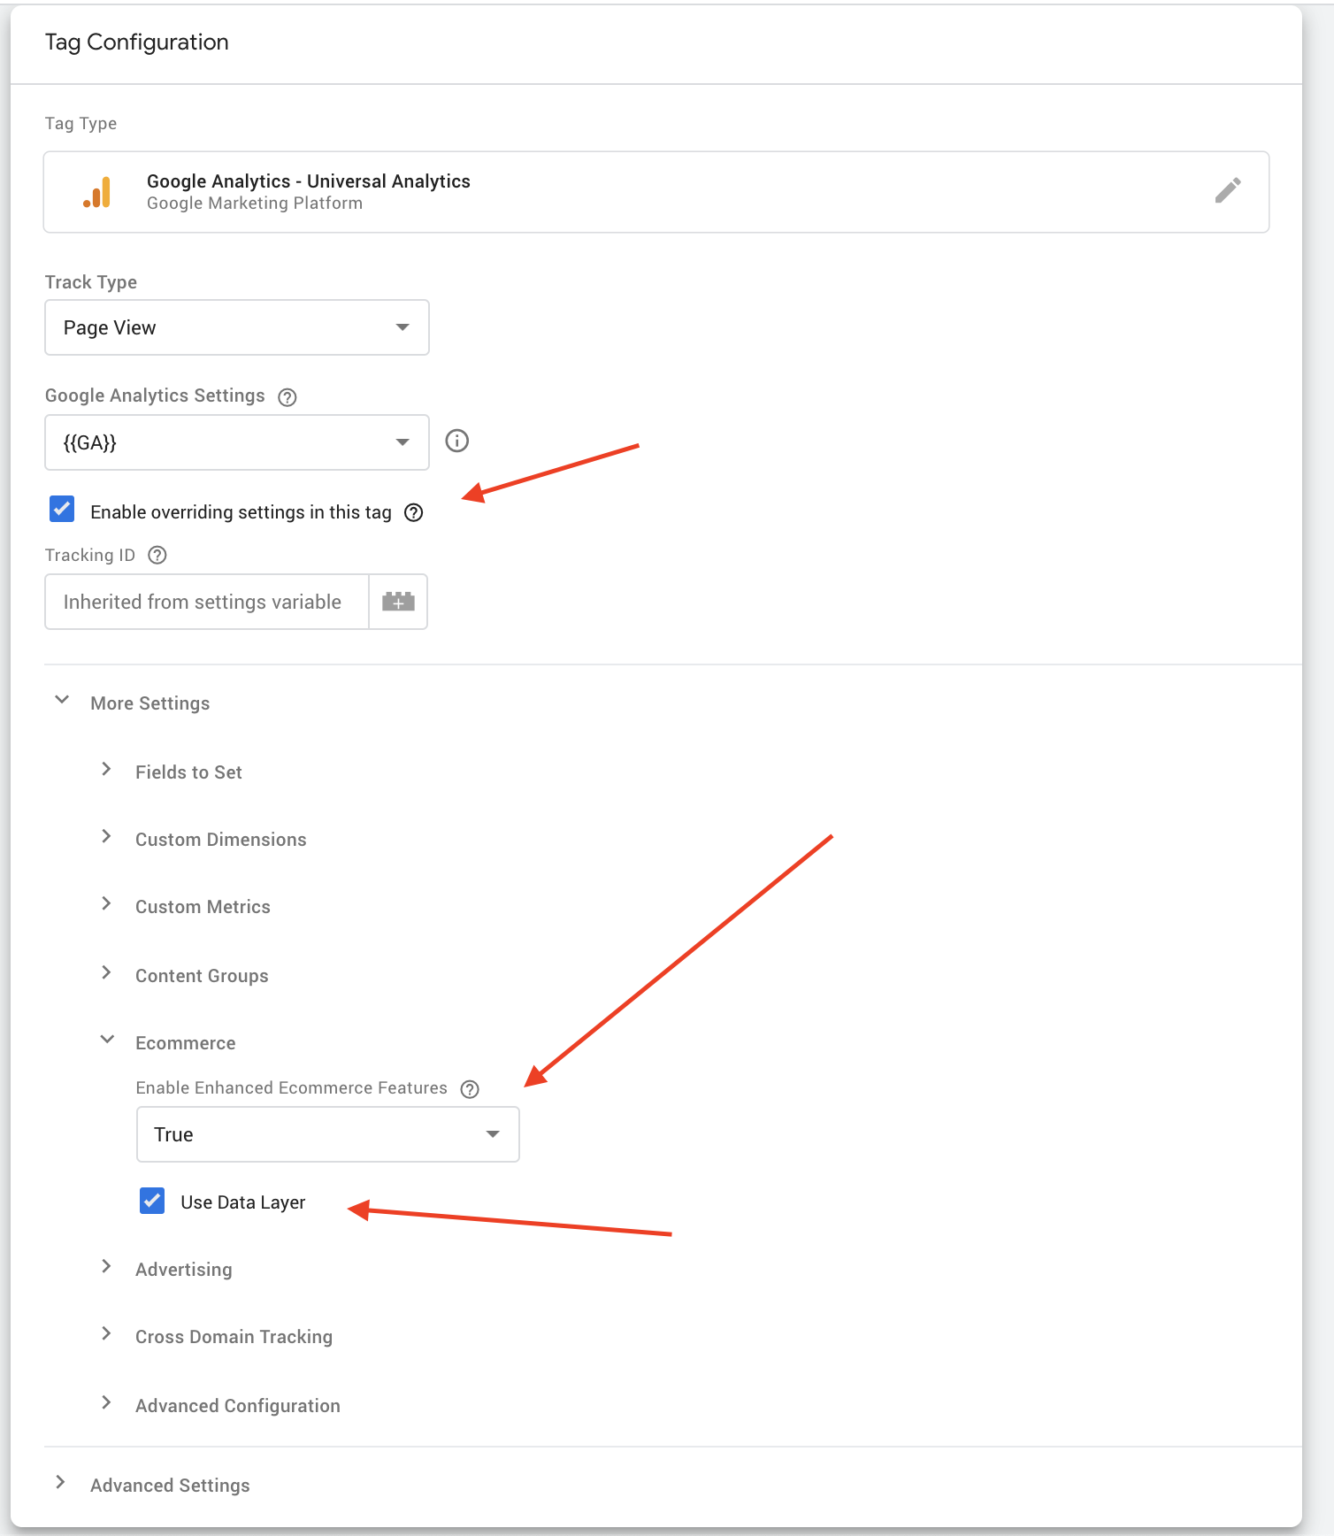
Task: Click the Track Type label
Action: 91,282
